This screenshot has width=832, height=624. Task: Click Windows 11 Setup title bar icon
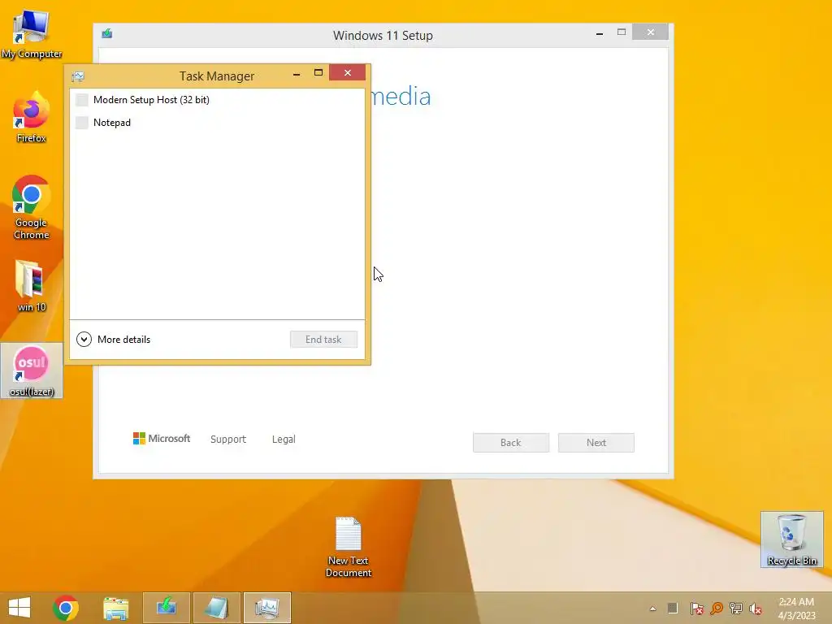click(x=107, y=34)
